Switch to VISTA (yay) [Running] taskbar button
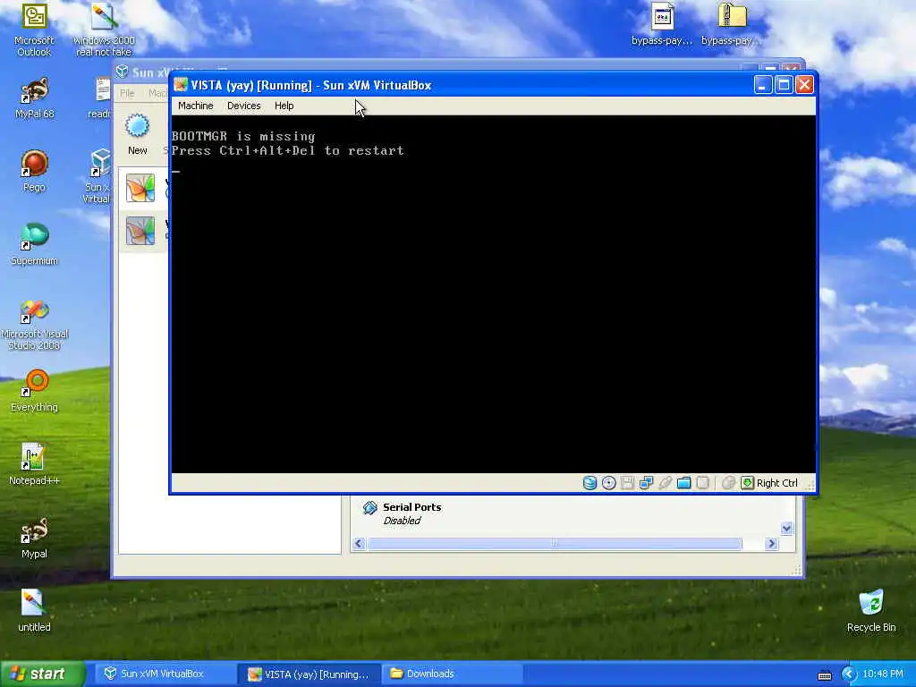Viewport: 916px width, 687px height. pyautogui.click(x=309, y=674)
